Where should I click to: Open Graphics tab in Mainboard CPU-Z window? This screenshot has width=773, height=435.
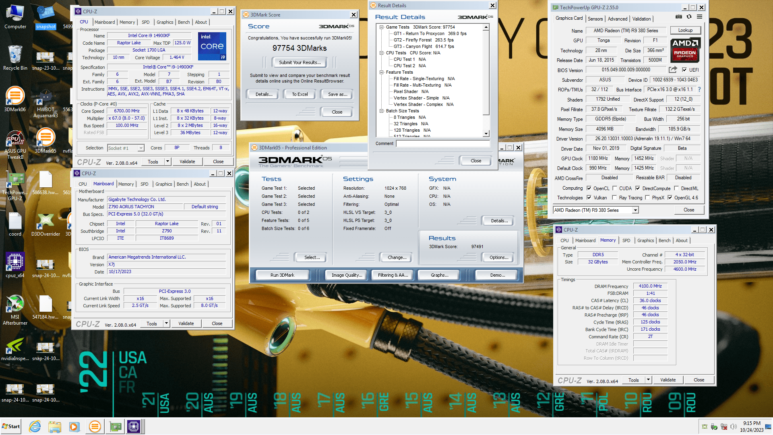tap(163, 184)
